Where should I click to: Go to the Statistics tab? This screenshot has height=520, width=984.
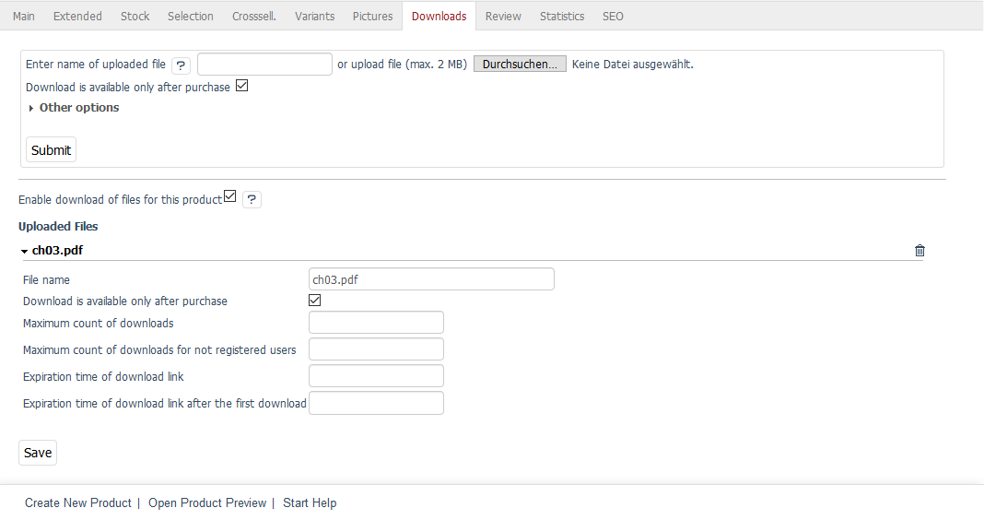pos(562,16)
